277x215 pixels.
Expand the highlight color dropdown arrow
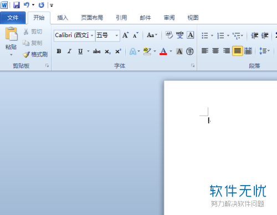155,51
